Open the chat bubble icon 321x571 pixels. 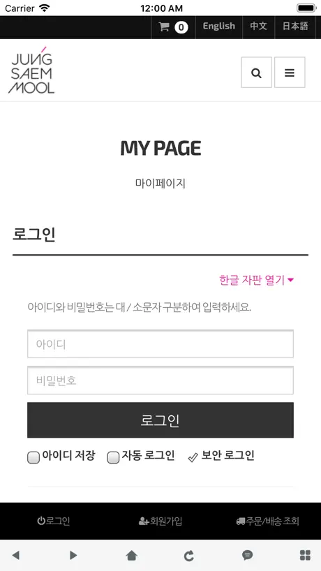pos(248,555)
